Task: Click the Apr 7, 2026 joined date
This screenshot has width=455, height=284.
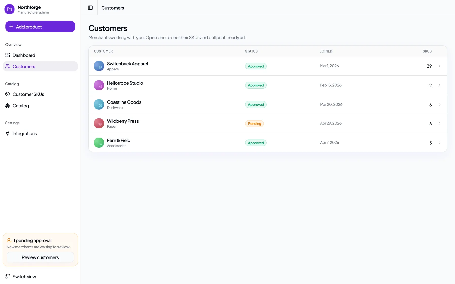Action: point(329,142)
